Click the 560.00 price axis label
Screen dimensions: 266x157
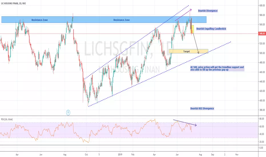[x=262, y=25]
